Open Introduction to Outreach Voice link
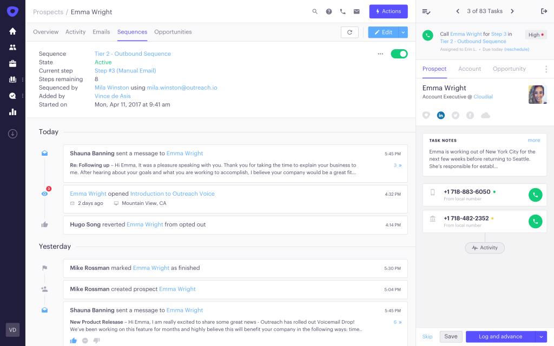 173,194
